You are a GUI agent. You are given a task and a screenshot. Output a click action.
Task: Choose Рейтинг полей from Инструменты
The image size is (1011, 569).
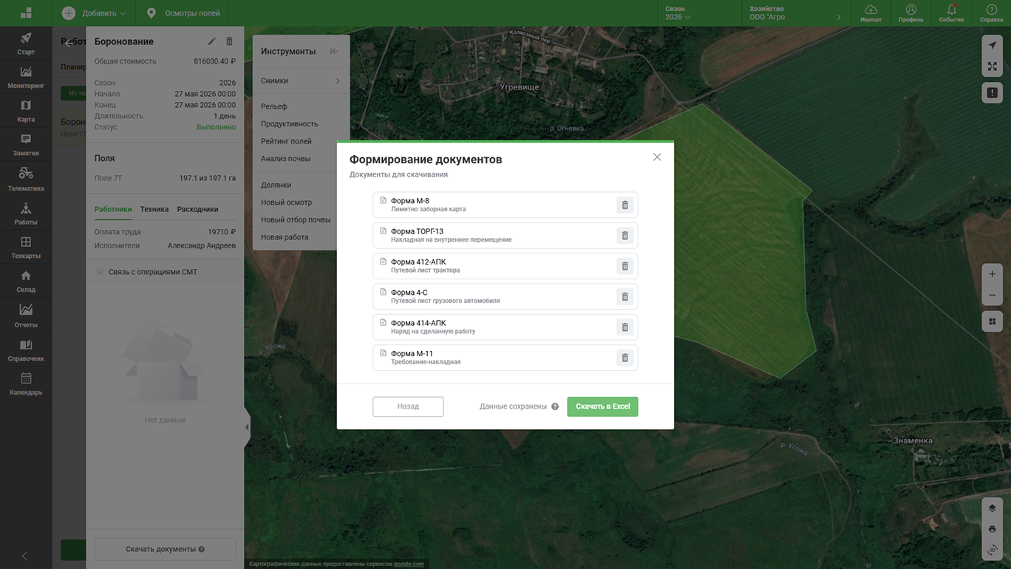point(286,141)
